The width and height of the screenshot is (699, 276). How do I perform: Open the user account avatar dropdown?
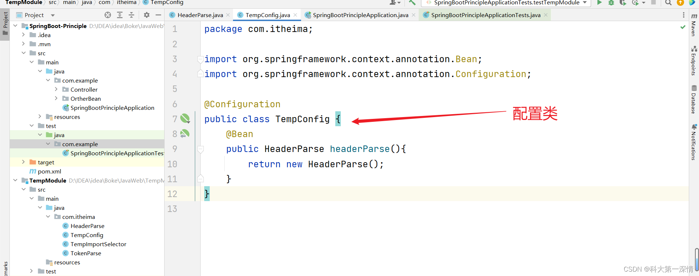tap(395, 3)
